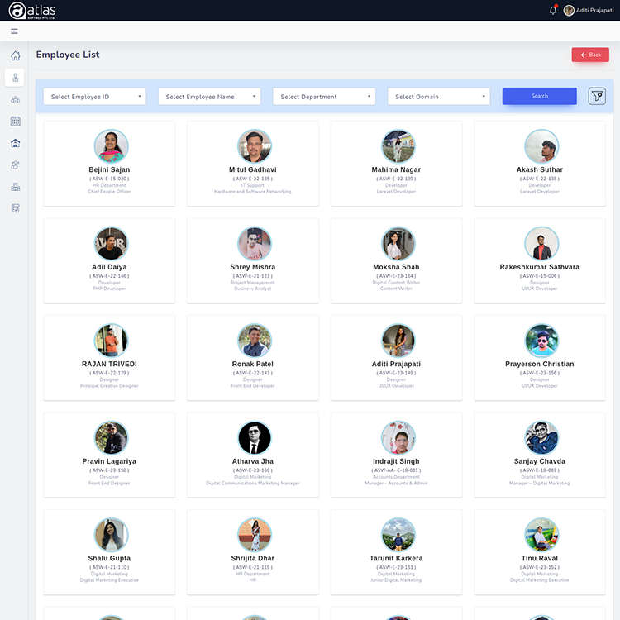Open the calendar icon in the sidebar
The height and width of the screenshot is (620, 620).
point(15,122)
